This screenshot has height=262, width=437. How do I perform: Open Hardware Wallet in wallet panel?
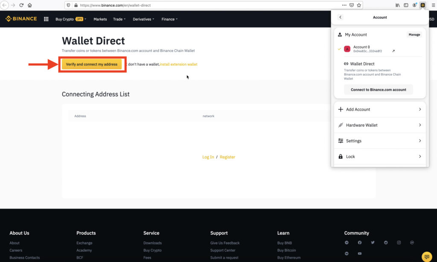(379, 125)
